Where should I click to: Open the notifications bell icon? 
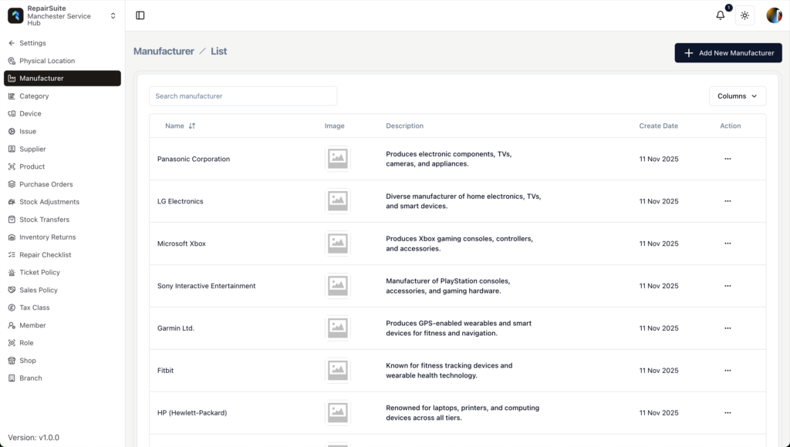click(x=721, y=15)
